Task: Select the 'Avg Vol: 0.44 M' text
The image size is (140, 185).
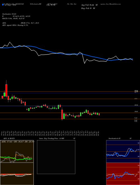Action: (x=89, y=5)
